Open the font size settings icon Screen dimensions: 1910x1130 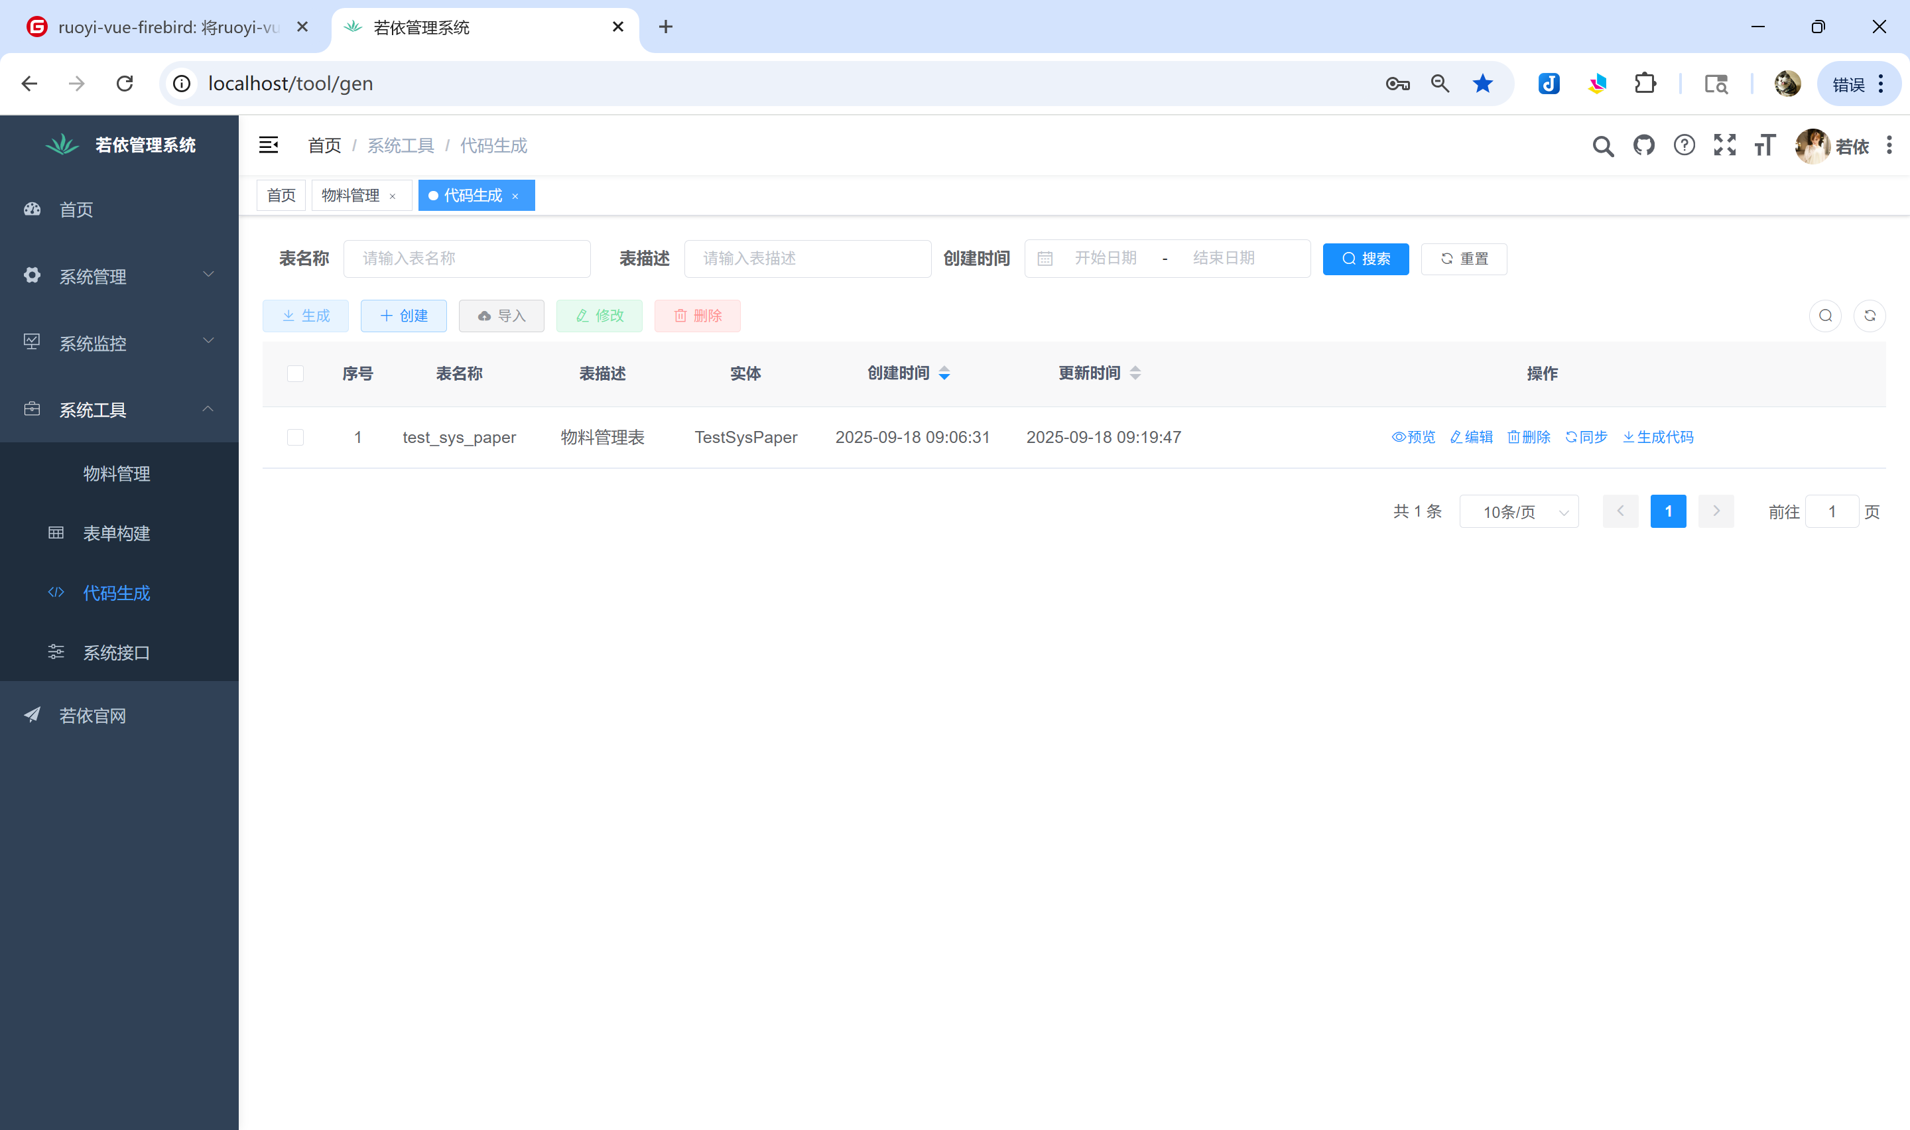point(1765,145)
